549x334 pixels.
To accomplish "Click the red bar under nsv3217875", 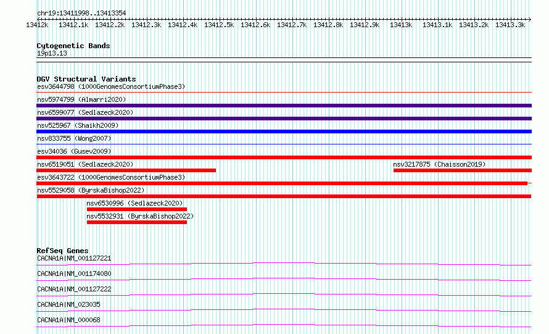I will (x=463, y=170).
